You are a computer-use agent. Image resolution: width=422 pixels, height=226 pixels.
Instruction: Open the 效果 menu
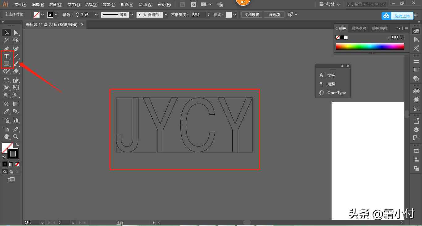[x=109, y=5]
